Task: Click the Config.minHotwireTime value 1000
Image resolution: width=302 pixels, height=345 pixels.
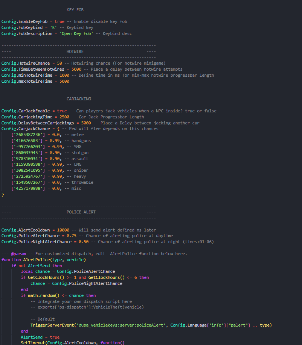Action: point(64,75)
